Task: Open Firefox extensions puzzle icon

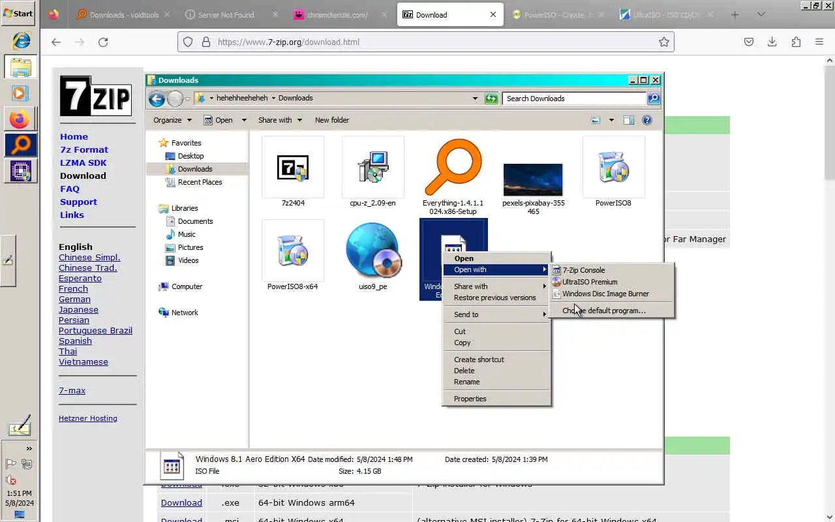Action: tap(796, 42)
